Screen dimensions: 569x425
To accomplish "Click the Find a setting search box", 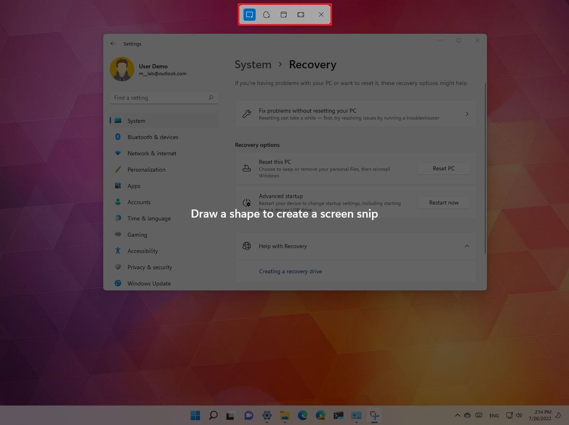I will (x=164, y=97).
